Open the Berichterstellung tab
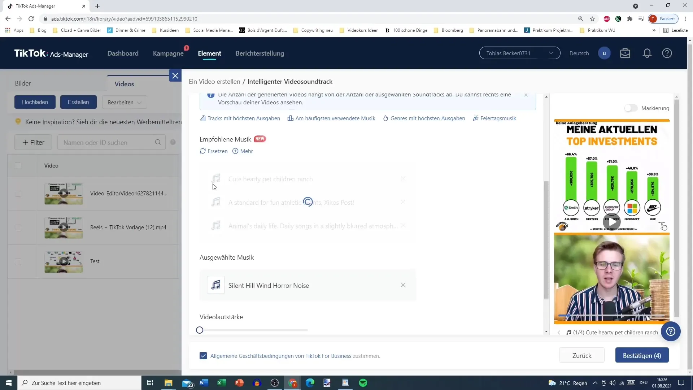This screenshot has height=390, width=693. click(260, 53)
